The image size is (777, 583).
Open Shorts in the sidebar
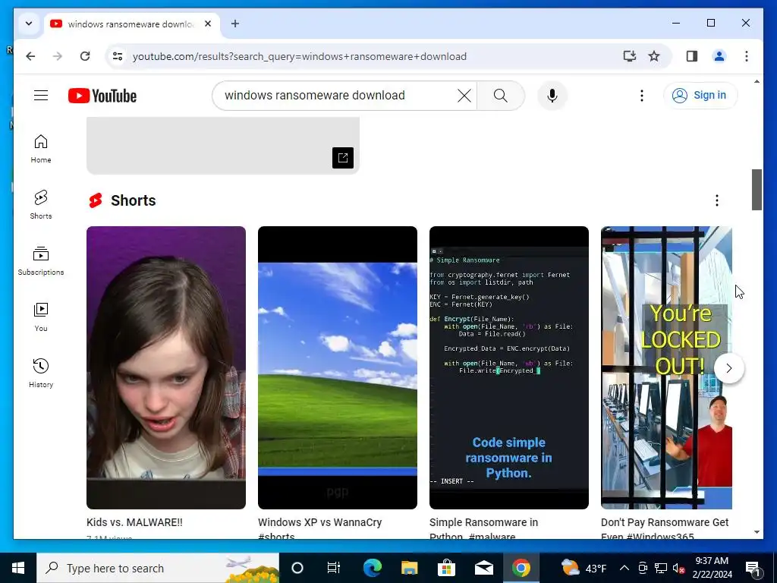(x=41, y=204)
